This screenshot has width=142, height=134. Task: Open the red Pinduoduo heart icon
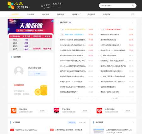[x=99, y=111]
